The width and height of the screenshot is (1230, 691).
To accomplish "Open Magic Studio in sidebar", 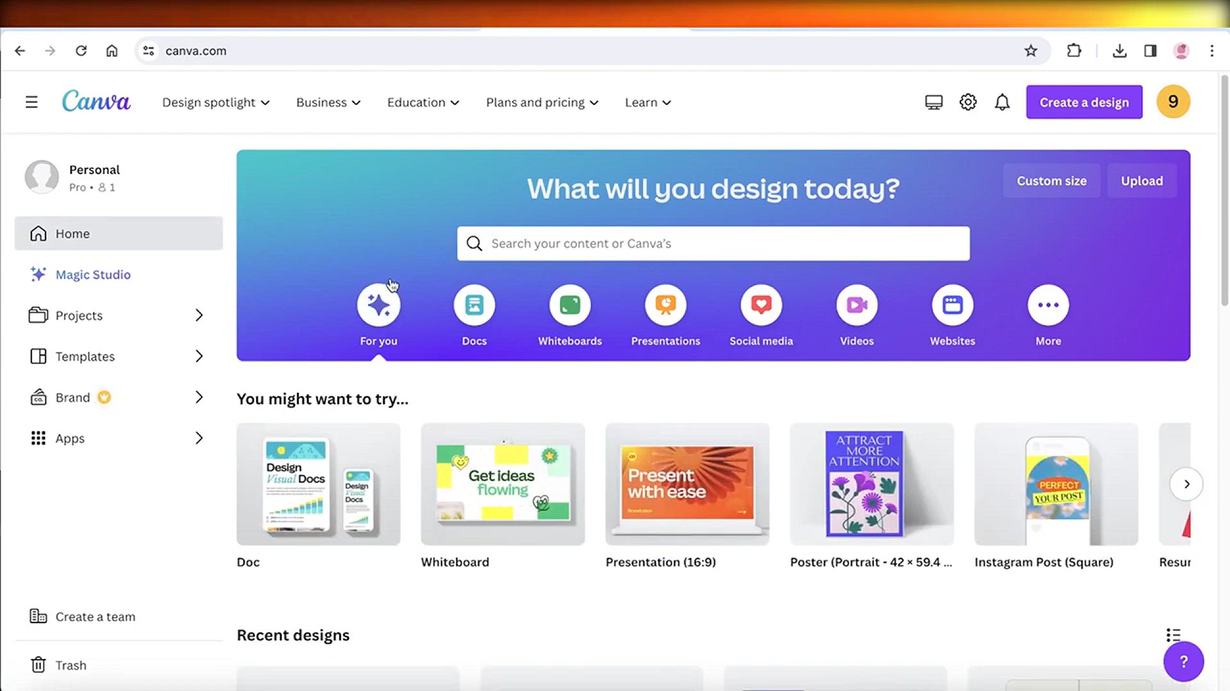I will tap(119, 274).
